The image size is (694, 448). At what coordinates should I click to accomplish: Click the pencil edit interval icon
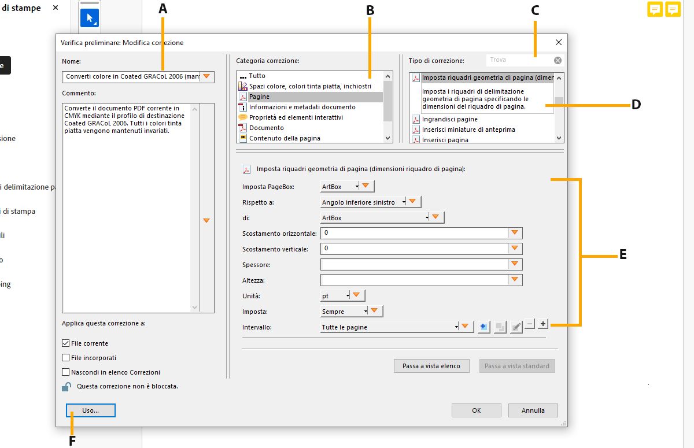[x=516, y=327]
